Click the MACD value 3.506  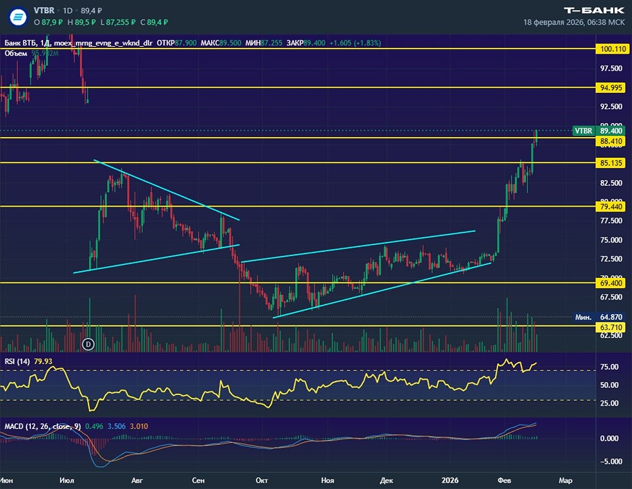(116, 426)
